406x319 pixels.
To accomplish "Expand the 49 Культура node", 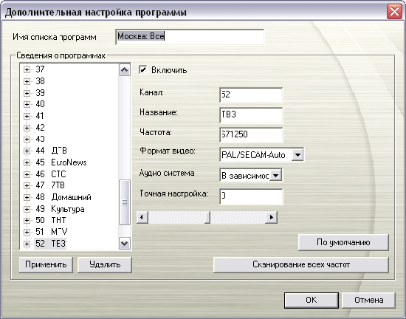I will pyautogui.click(x=27, y=209).
